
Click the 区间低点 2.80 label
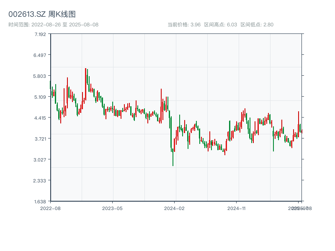point(257,25)
